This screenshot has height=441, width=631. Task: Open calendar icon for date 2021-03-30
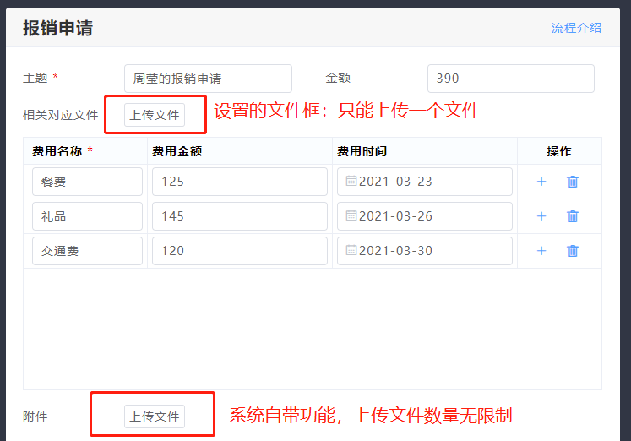click(x=351, y=251)
